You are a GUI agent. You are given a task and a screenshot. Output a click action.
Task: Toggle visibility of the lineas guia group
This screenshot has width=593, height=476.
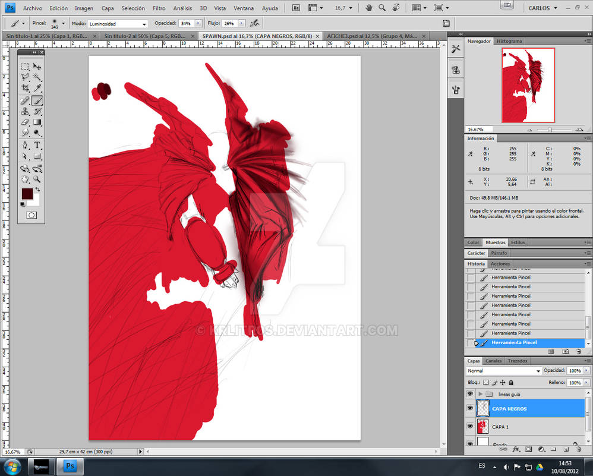click(471, 393)
